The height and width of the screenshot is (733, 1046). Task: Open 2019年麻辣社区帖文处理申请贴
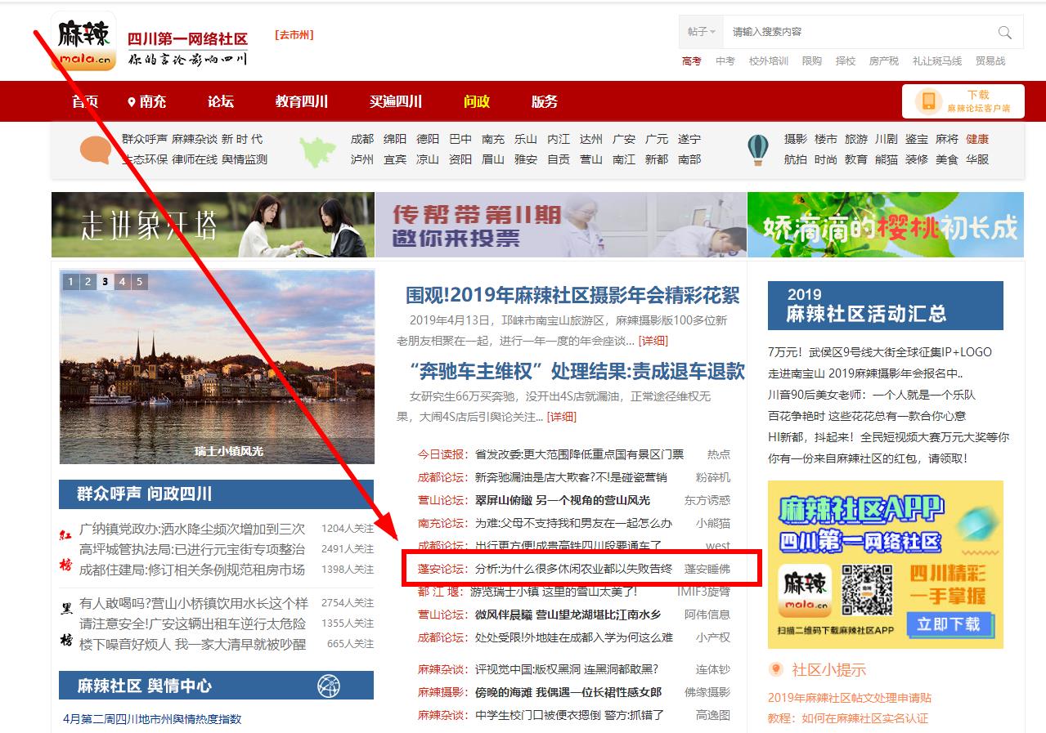pos(850,698)
